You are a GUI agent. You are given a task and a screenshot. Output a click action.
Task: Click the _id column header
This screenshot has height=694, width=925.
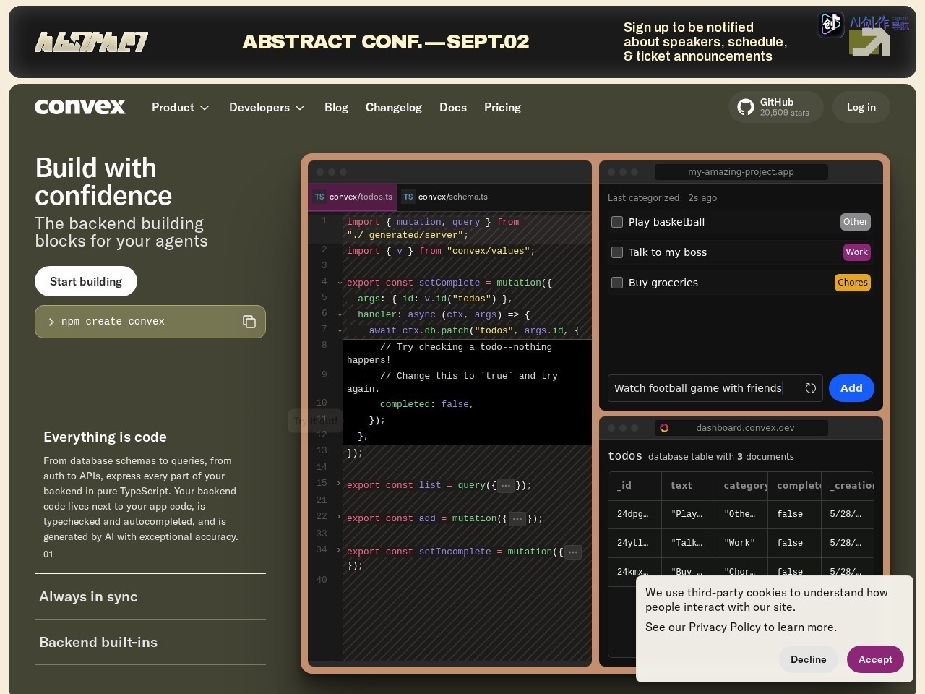[634, 486]
